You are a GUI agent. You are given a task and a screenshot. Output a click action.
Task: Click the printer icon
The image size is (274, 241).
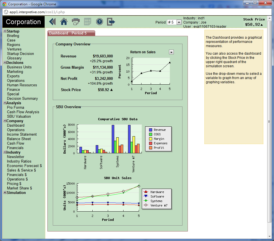(x=76, y=22)
